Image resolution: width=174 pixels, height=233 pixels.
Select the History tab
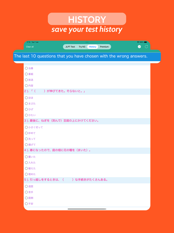[x=93, y=47]
